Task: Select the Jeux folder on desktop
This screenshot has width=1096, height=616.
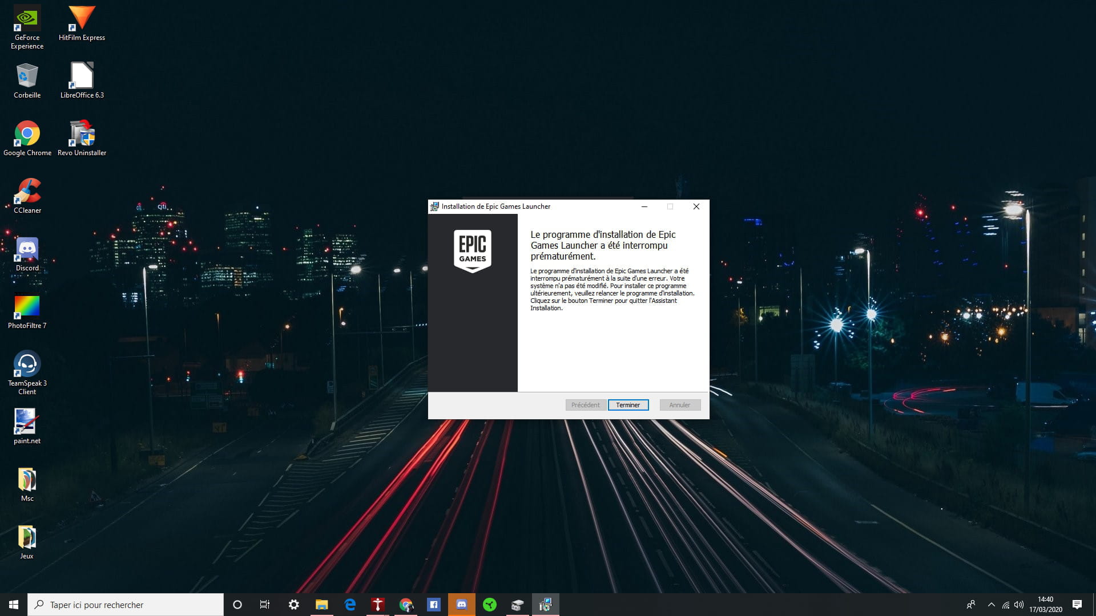Action: pyautogui.click(x=27, y=542)
